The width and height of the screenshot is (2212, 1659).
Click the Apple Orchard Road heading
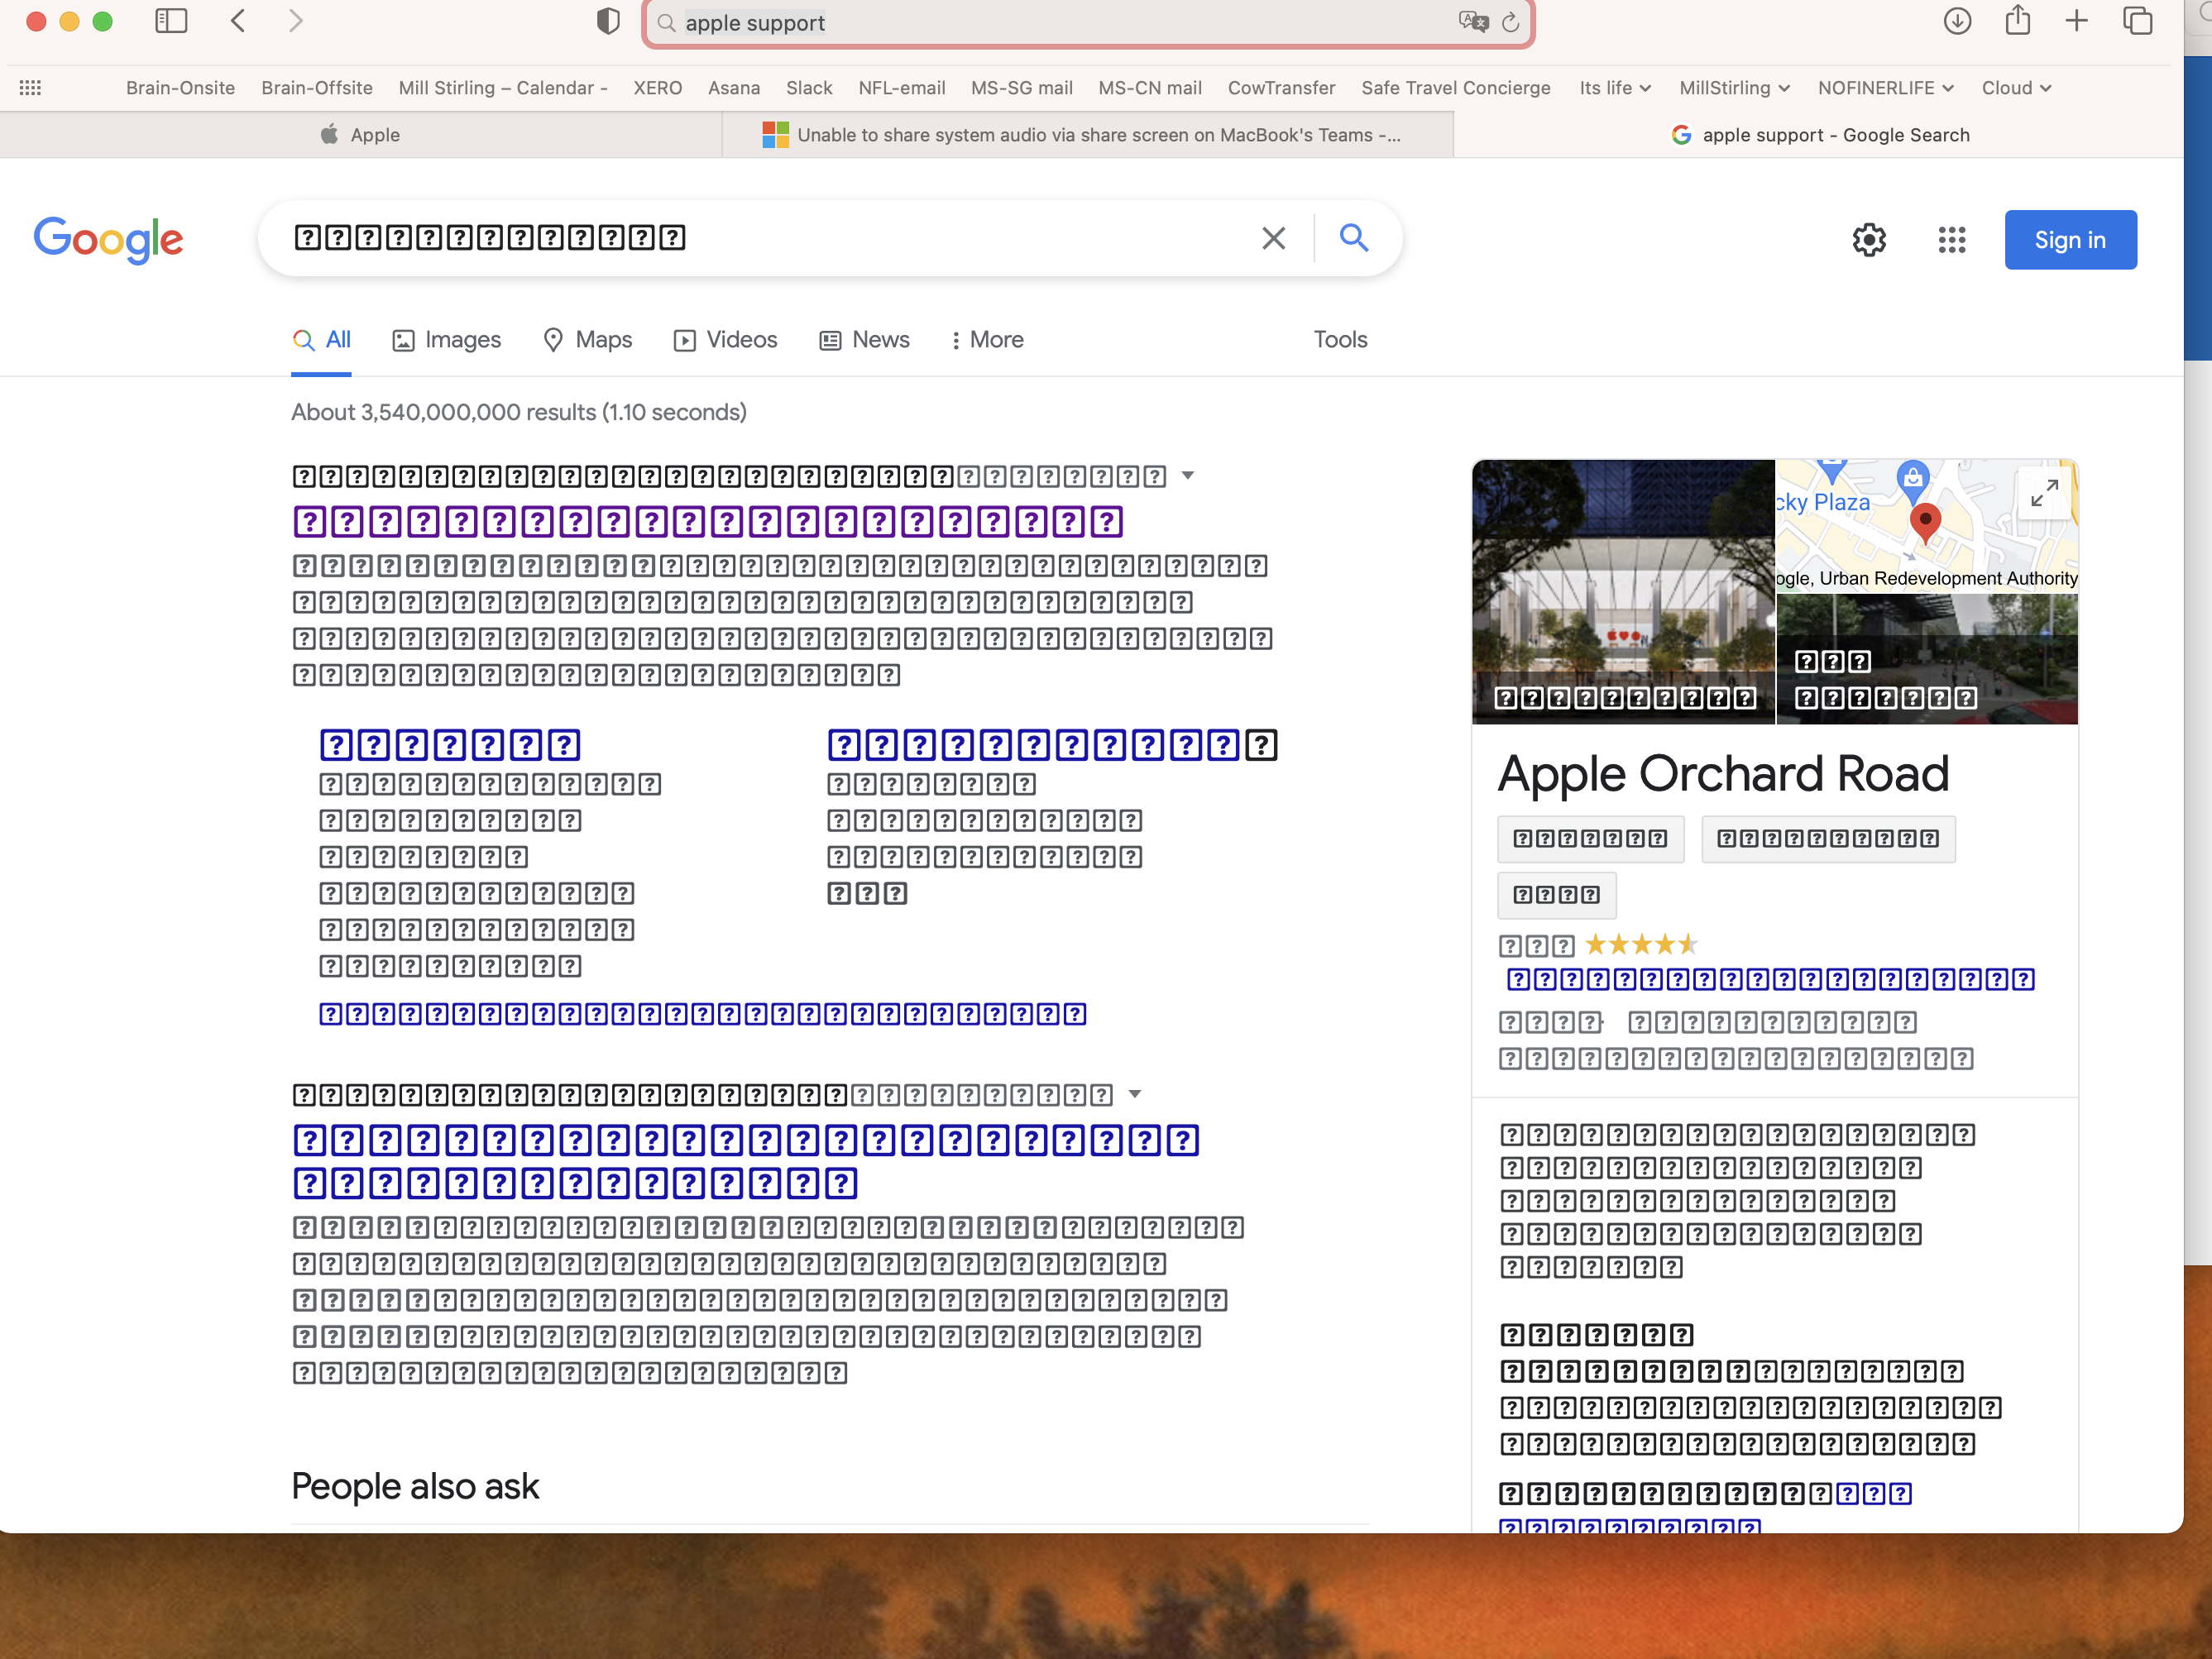click(1723, 773)
